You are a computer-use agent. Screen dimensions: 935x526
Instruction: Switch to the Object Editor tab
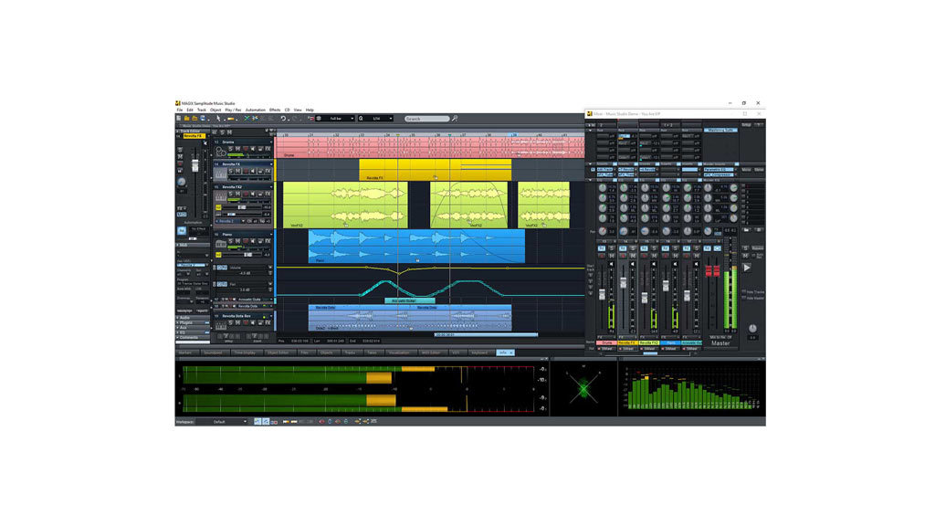[280, 352]
